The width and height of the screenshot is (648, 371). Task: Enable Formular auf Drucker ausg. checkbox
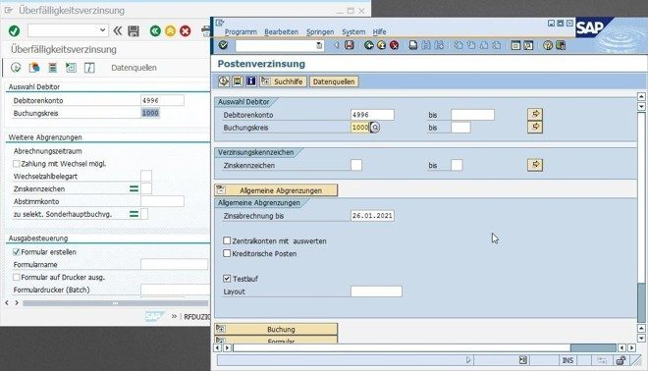(16, 277)
